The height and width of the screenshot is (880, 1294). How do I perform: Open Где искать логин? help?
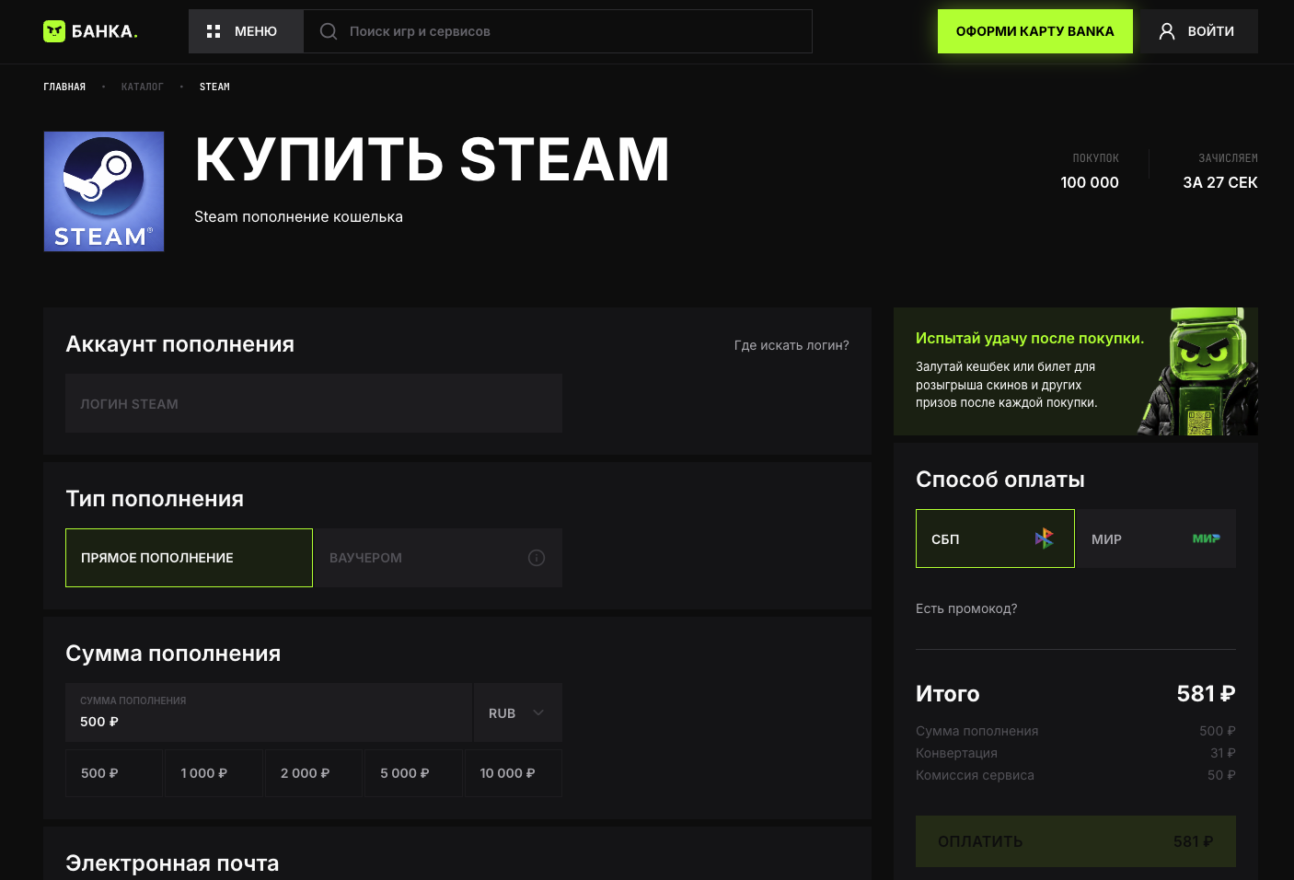click(x=791, y=345)
